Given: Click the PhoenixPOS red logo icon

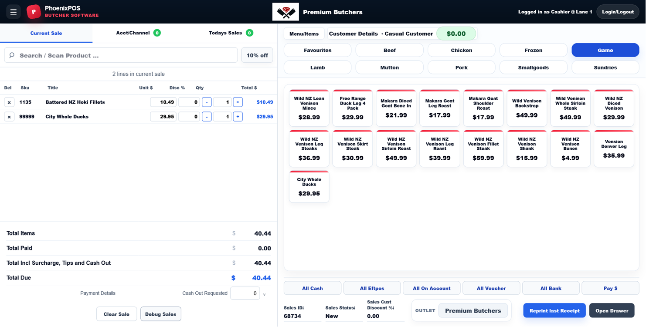Looking at the screenshot, I should 34,12.
